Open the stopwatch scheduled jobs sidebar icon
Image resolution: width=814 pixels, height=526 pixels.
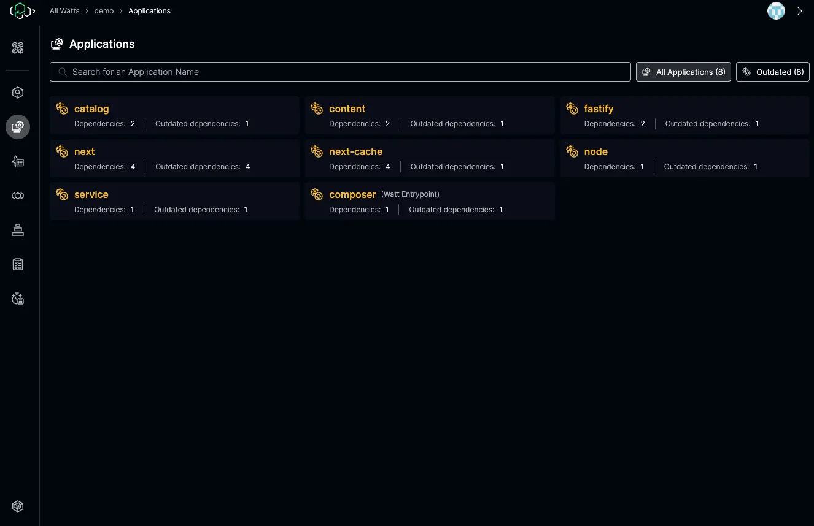[x=18, y=299]
